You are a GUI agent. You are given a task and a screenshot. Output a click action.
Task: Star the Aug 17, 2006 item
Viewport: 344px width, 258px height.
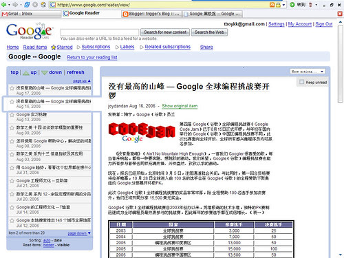(x=12, y=88)
